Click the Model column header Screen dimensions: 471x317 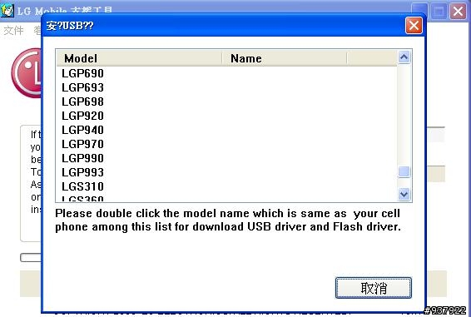coord(139,58)
